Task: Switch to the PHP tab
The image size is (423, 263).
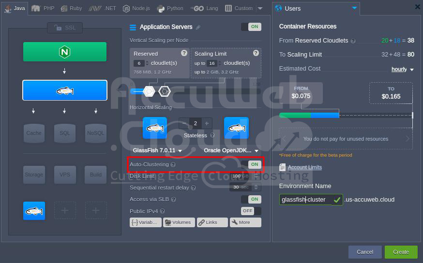Action: [x=43, y=8]
